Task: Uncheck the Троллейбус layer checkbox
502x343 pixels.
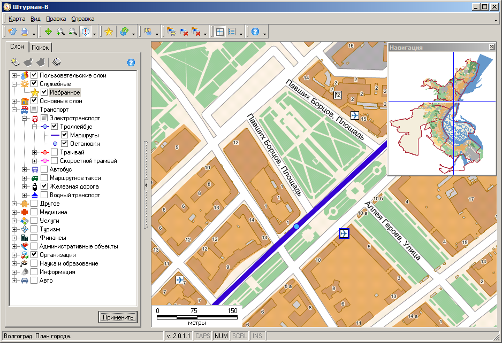Action: 55,126
